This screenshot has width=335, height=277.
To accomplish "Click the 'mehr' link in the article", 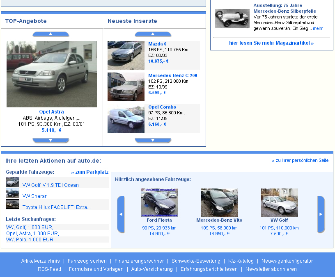I will 318,29.
